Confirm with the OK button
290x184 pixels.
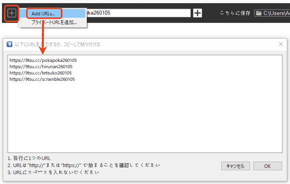coord(267,166)
